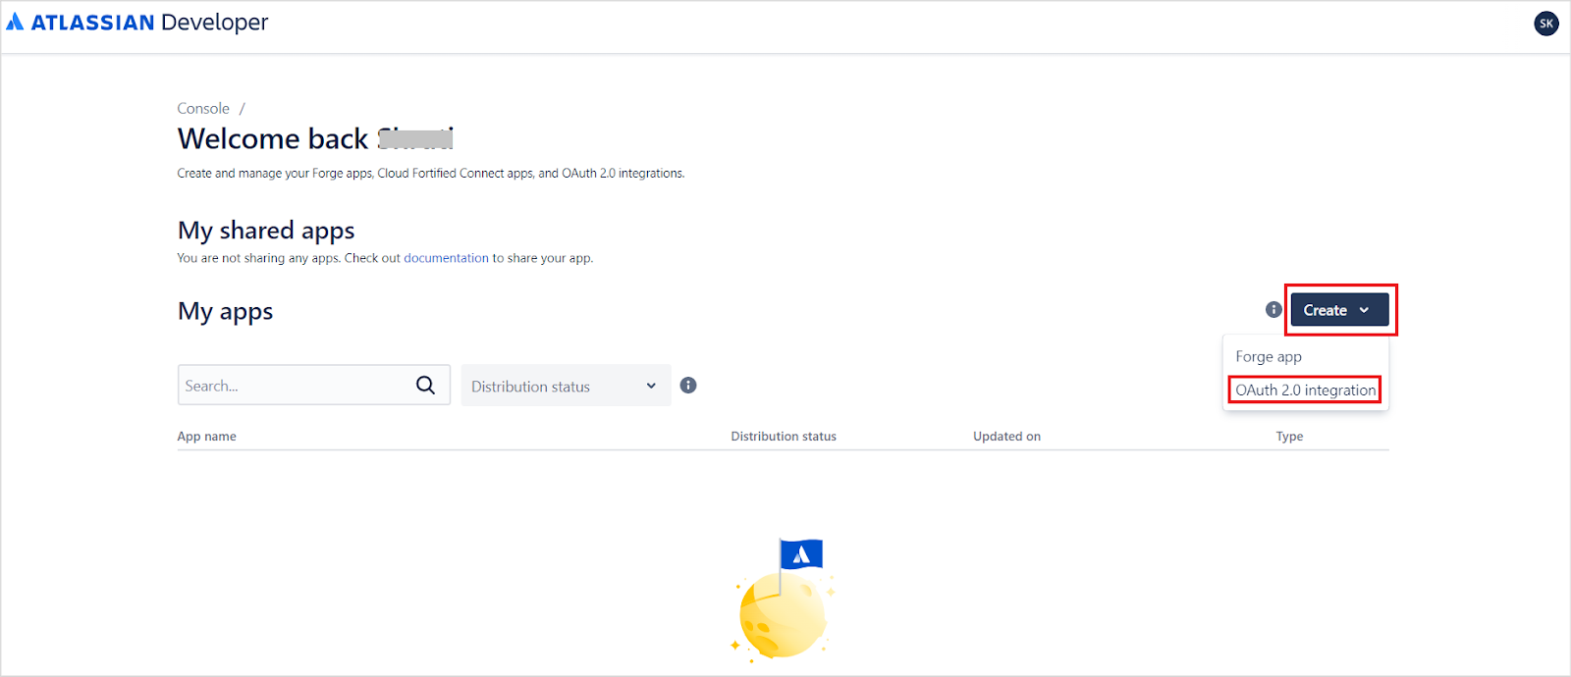
Task: Open the documentation link
Action: [x=446, y=258]
